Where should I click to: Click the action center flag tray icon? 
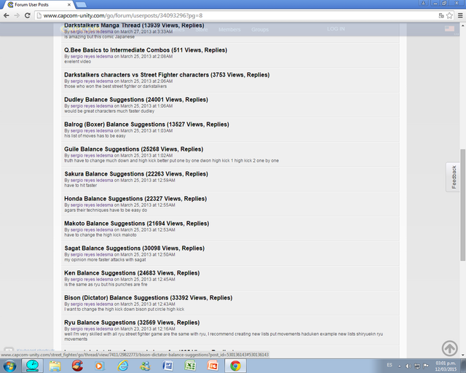click(x=425, y=366)
